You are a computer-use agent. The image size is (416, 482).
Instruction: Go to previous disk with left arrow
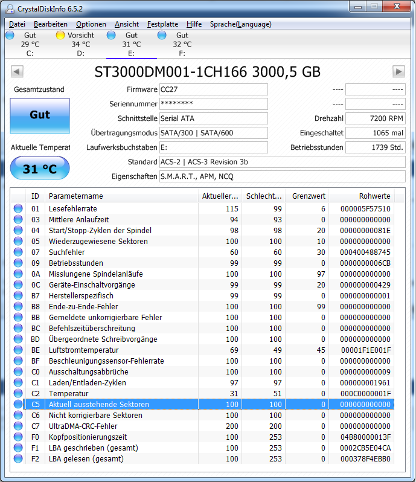pos(17,72)
